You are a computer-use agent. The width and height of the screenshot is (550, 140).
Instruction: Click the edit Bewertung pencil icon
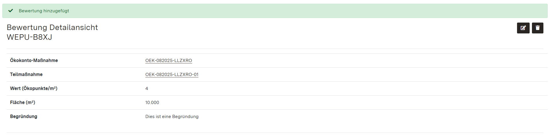pyautogui.click(x=523, y=28)
